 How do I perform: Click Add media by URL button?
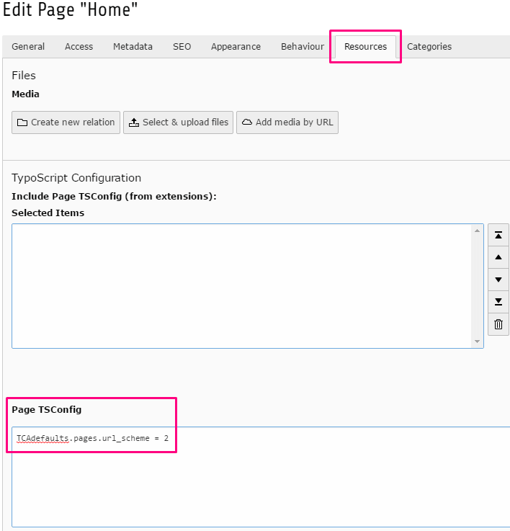pyautogui.click(x=287, y=122)
